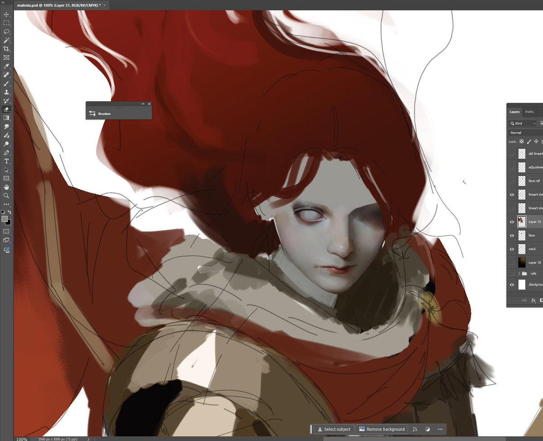This screenshot has height=441, width=543.
Task: Select the Magic Wand tool
Action: pos(6,40)
